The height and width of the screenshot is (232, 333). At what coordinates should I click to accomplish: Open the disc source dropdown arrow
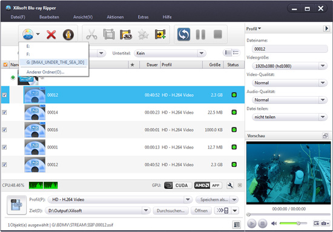pyautogui.click(x=38, y=34)
